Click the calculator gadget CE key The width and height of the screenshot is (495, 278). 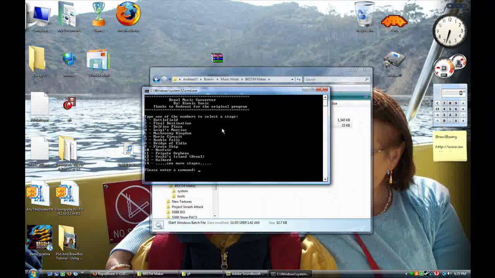[x=438, y=109]
